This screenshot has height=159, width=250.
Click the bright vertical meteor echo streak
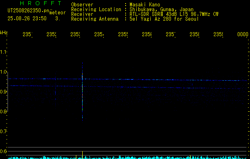82,92
